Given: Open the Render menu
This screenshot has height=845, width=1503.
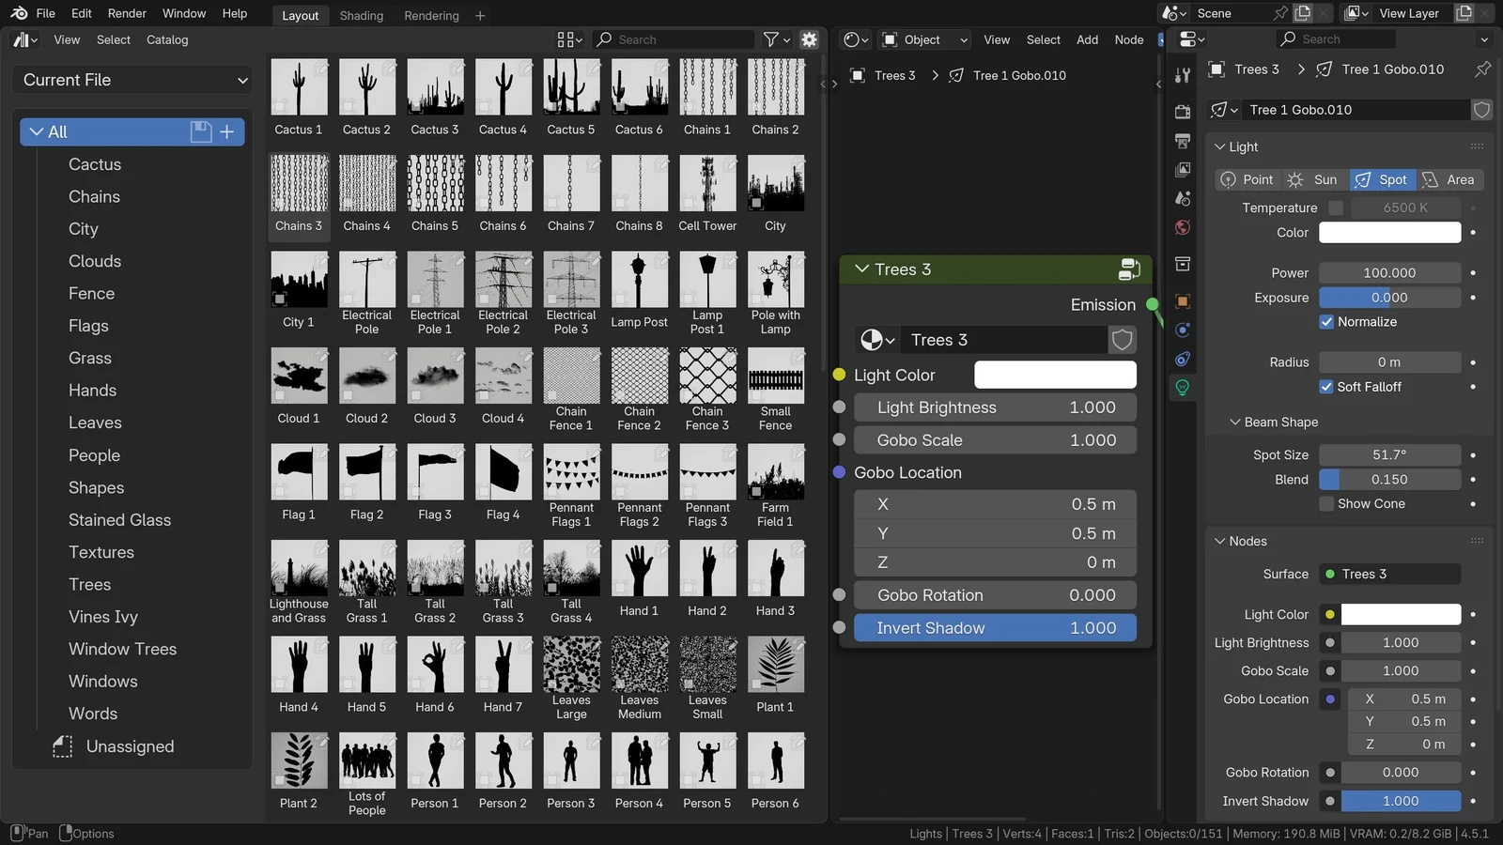Looking at the screenshot, I should pyautogui.click(x=127, y=13).
